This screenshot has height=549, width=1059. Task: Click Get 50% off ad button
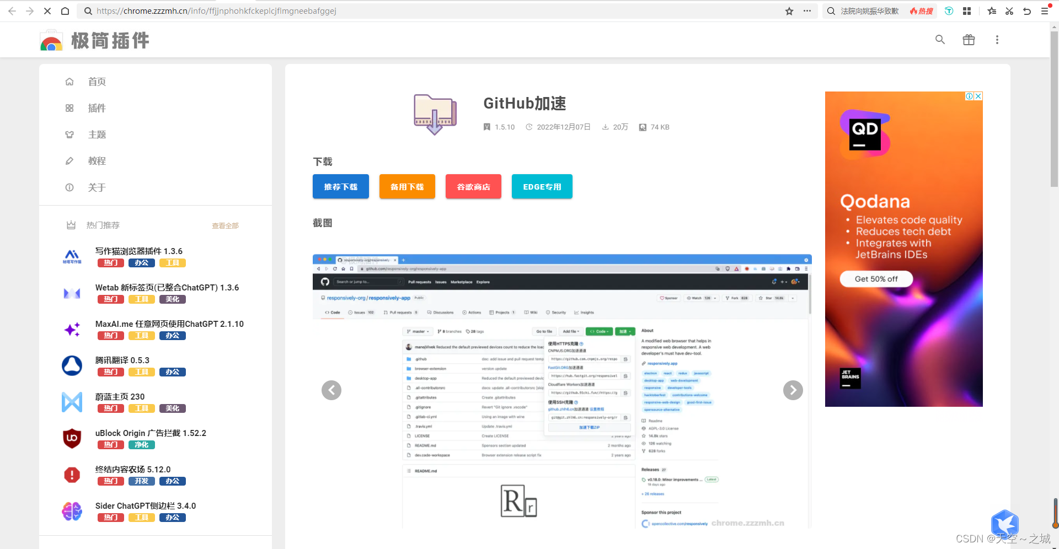coord(876,279)
